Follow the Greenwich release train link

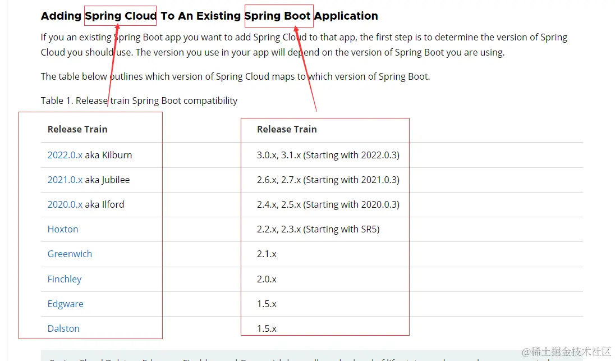tap(70, 254)
